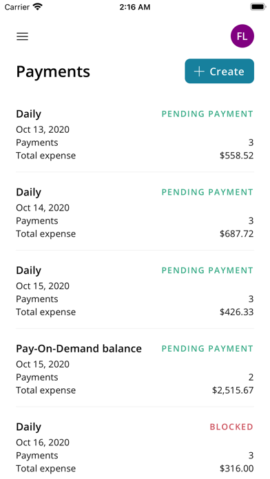Tap PENDING PAYMENT status of Pay-On-Demand balance

[207, 348]
